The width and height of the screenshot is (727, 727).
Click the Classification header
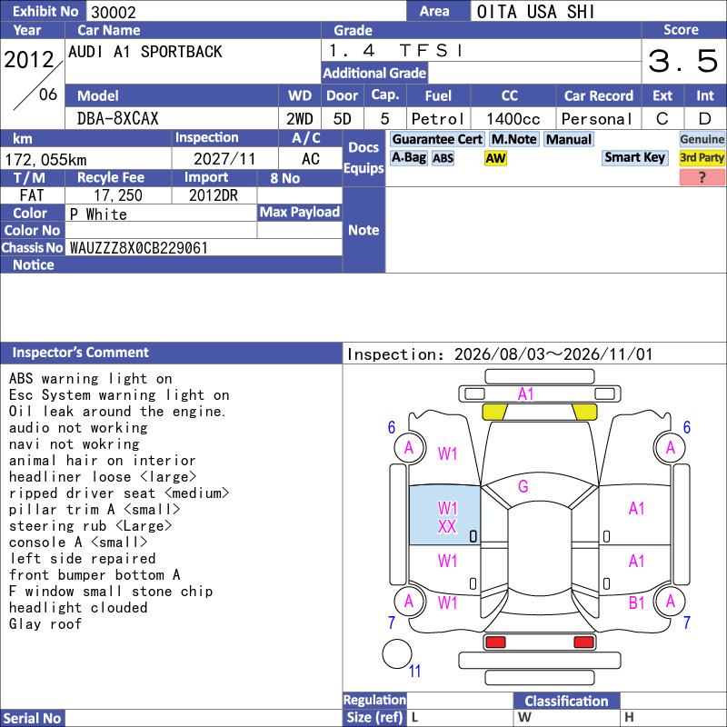[566, 701]
